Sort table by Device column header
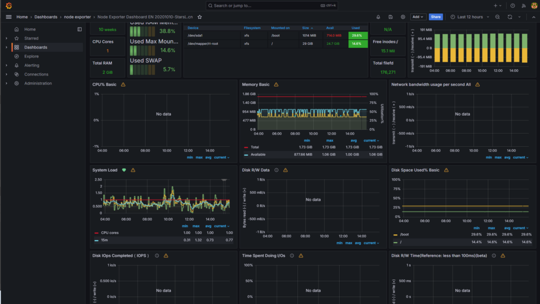 tap(193, 28)
